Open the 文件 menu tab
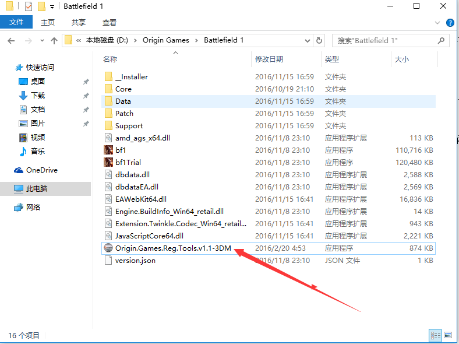Screen dimensions: 459x344 tap(16, 22)
